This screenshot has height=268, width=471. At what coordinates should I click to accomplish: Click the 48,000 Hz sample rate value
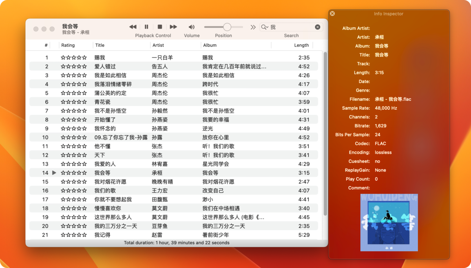[x=386, y=108]
